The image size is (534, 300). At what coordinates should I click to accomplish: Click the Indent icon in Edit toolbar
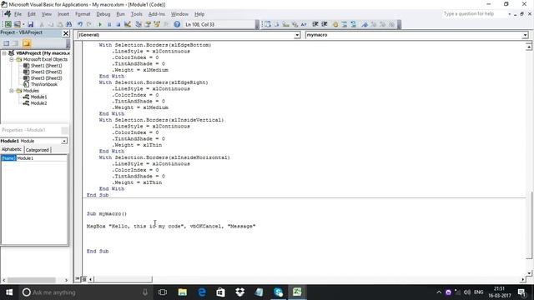point(315,24)
